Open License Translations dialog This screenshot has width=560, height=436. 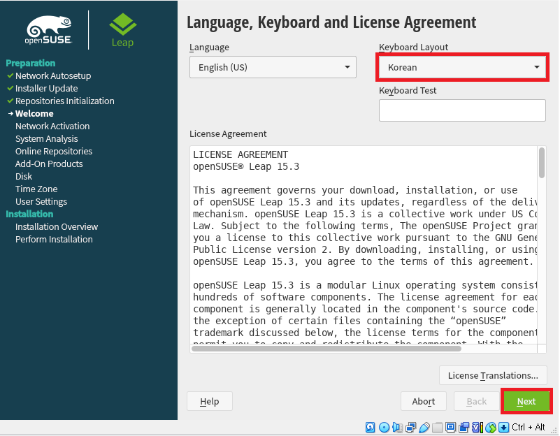[x=493, y=375]
